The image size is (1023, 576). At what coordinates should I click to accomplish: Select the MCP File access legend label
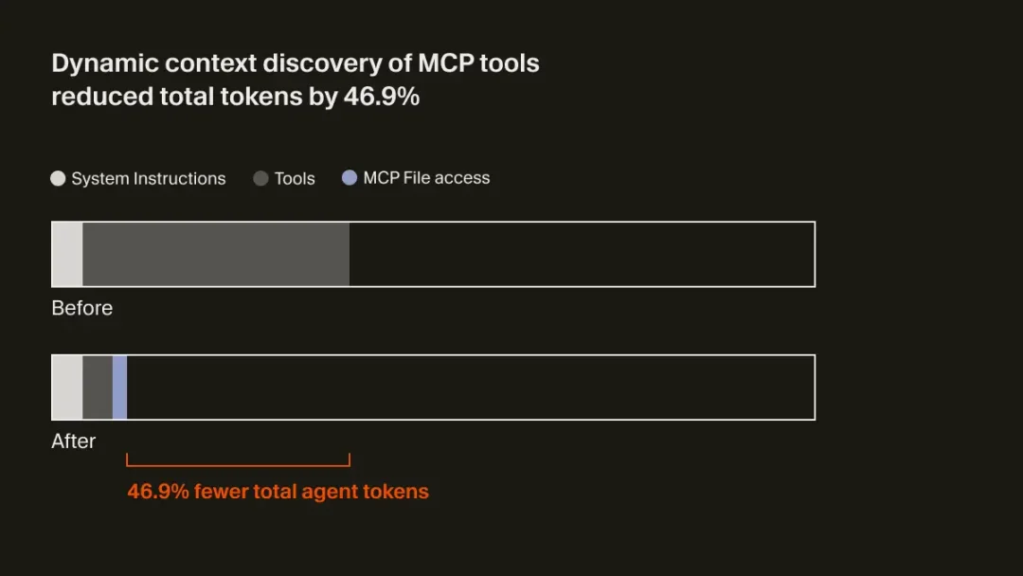click(426, 178)
